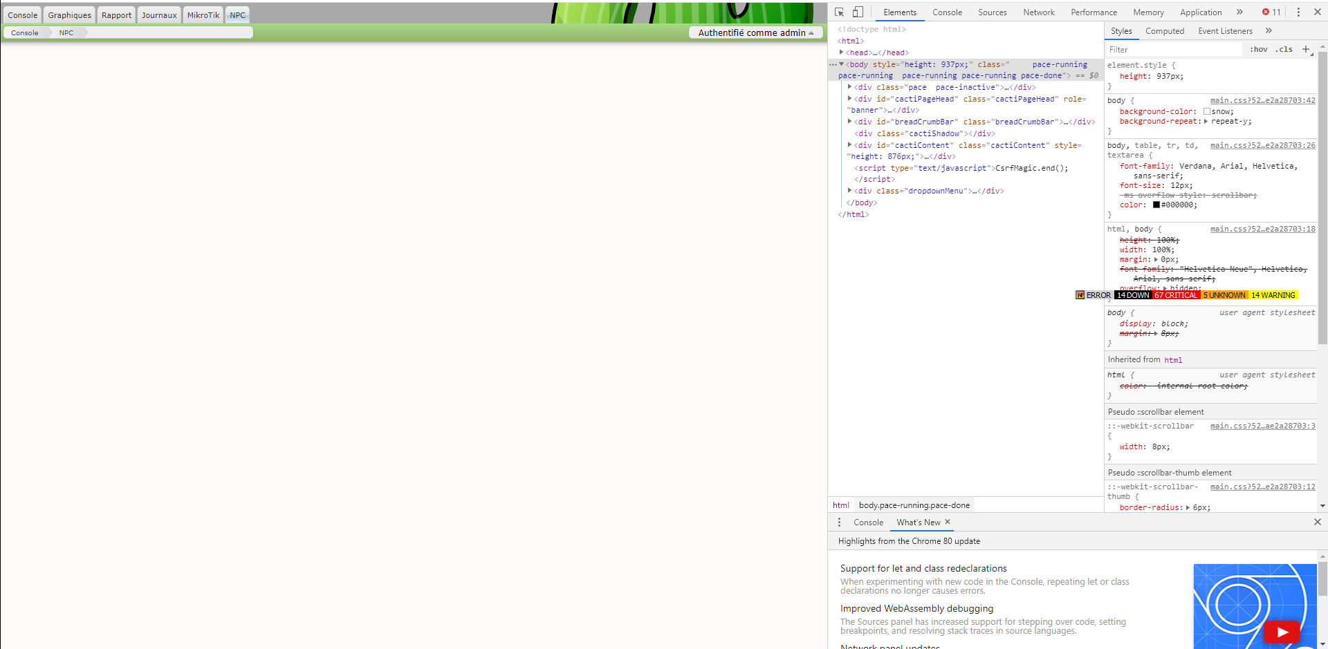Select the Event Listeners pane tab
Screen dimensions: 1328x649
(1225, 31)
